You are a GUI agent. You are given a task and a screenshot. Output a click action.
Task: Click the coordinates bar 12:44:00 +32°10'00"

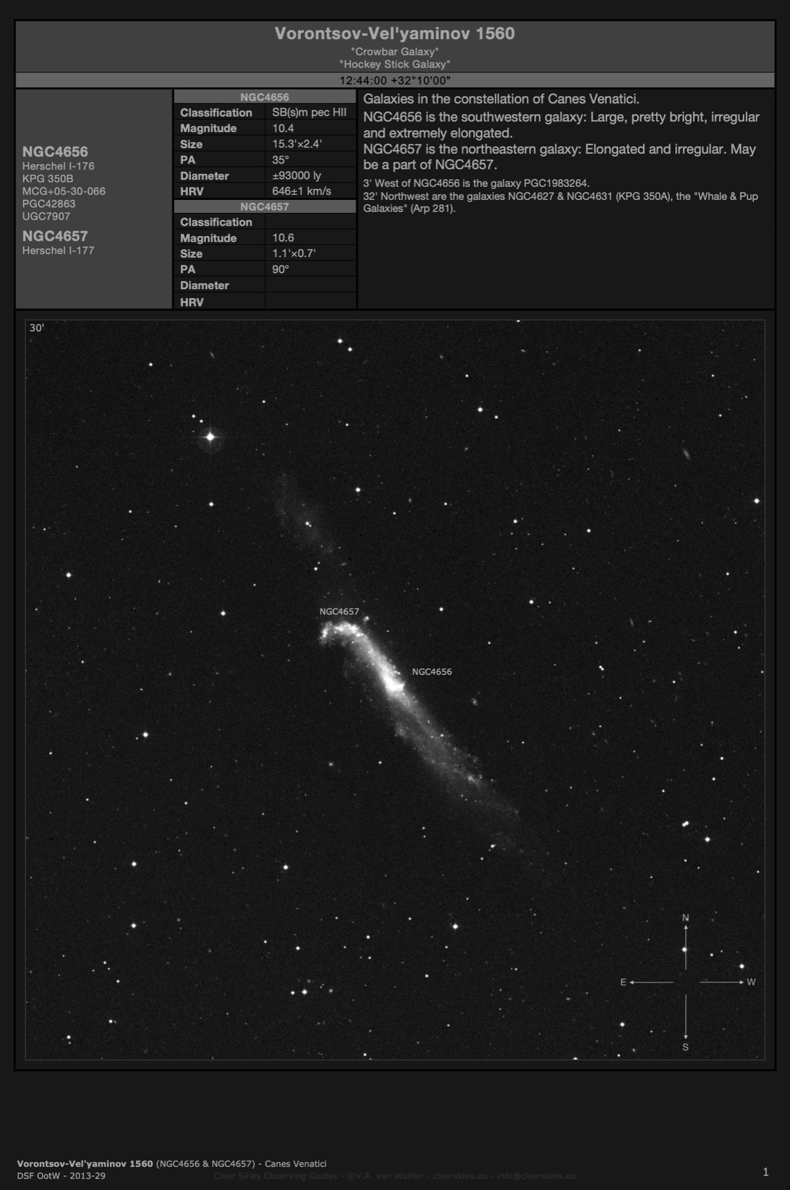pyautogui.click(x=394, y=80)
